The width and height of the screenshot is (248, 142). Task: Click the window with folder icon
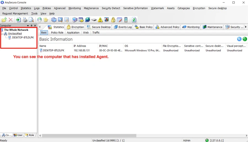81,20
